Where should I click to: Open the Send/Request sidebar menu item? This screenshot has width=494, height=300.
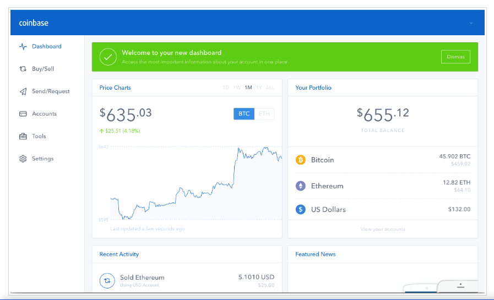click(x=51, y=91)
